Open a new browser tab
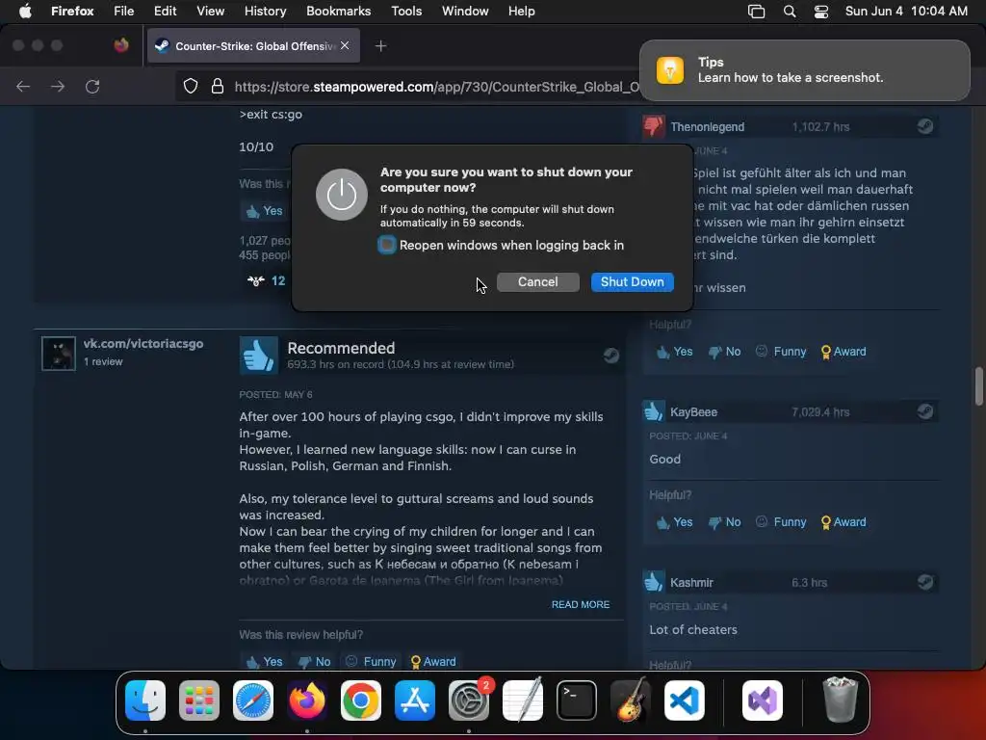The width and height of the screenshot is (986, 740). (x=380, y=46)
